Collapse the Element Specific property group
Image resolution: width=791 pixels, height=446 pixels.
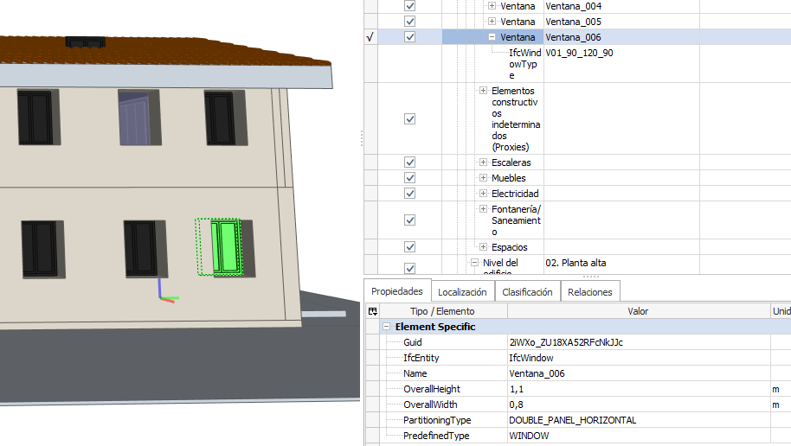pos(386,328)
